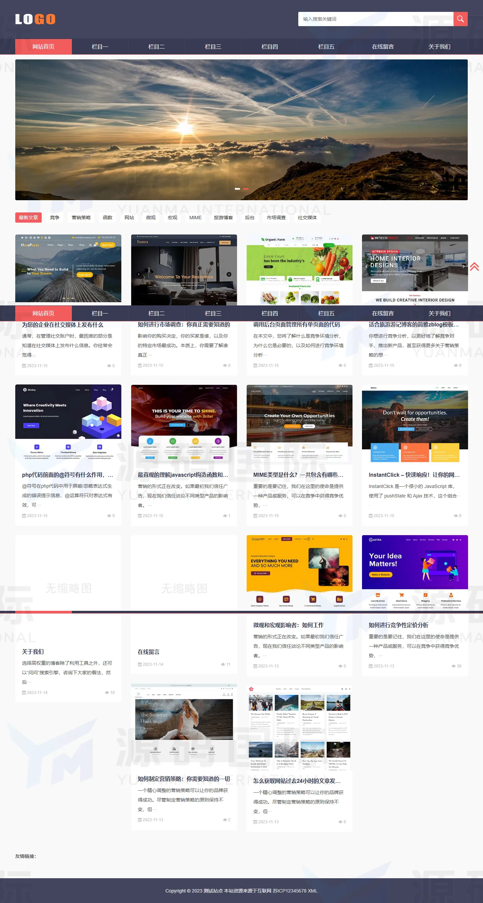Open the Astra 'Your Idea Matters' thumbnail

(415, 572)
